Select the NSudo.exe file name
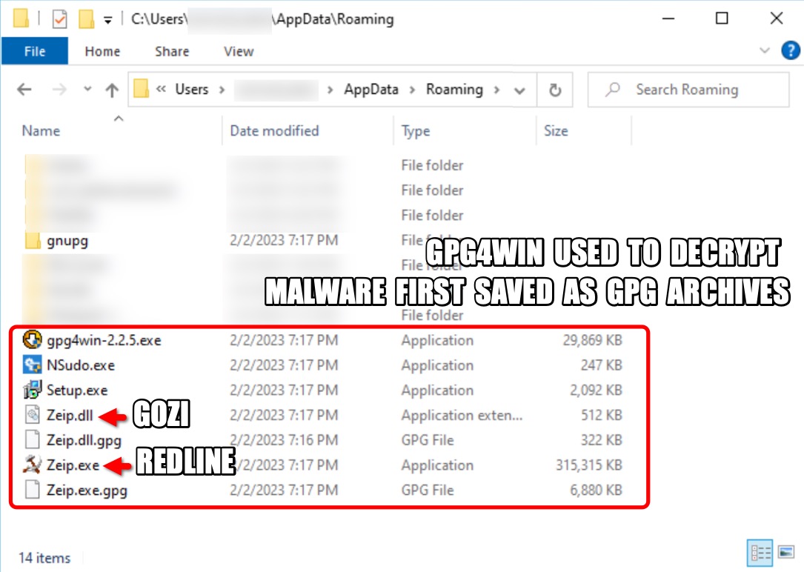The width and height of the screenshot is (804, 572). click(81, 365)
